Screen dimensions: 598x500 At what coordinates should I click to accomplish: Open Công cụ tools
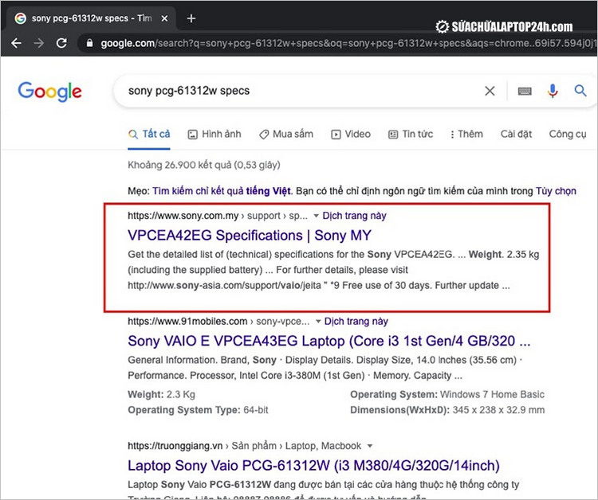[568, 134]
